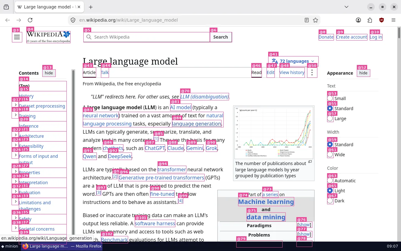
Task: Select Wide width option
Action: coord(330,155)
